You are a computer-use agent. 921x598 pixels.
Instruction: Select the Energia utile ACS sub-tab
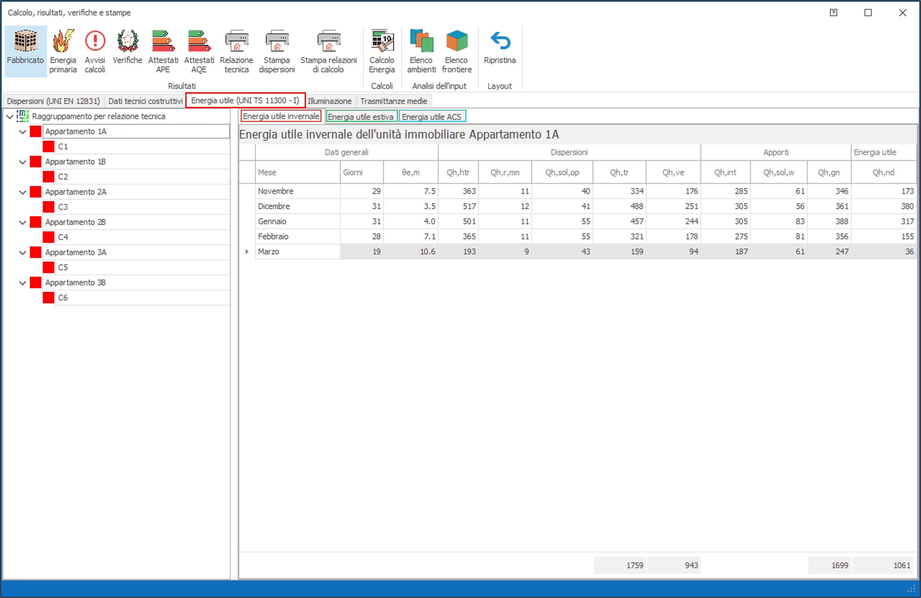pyautogui.click(x=432, y=117)
